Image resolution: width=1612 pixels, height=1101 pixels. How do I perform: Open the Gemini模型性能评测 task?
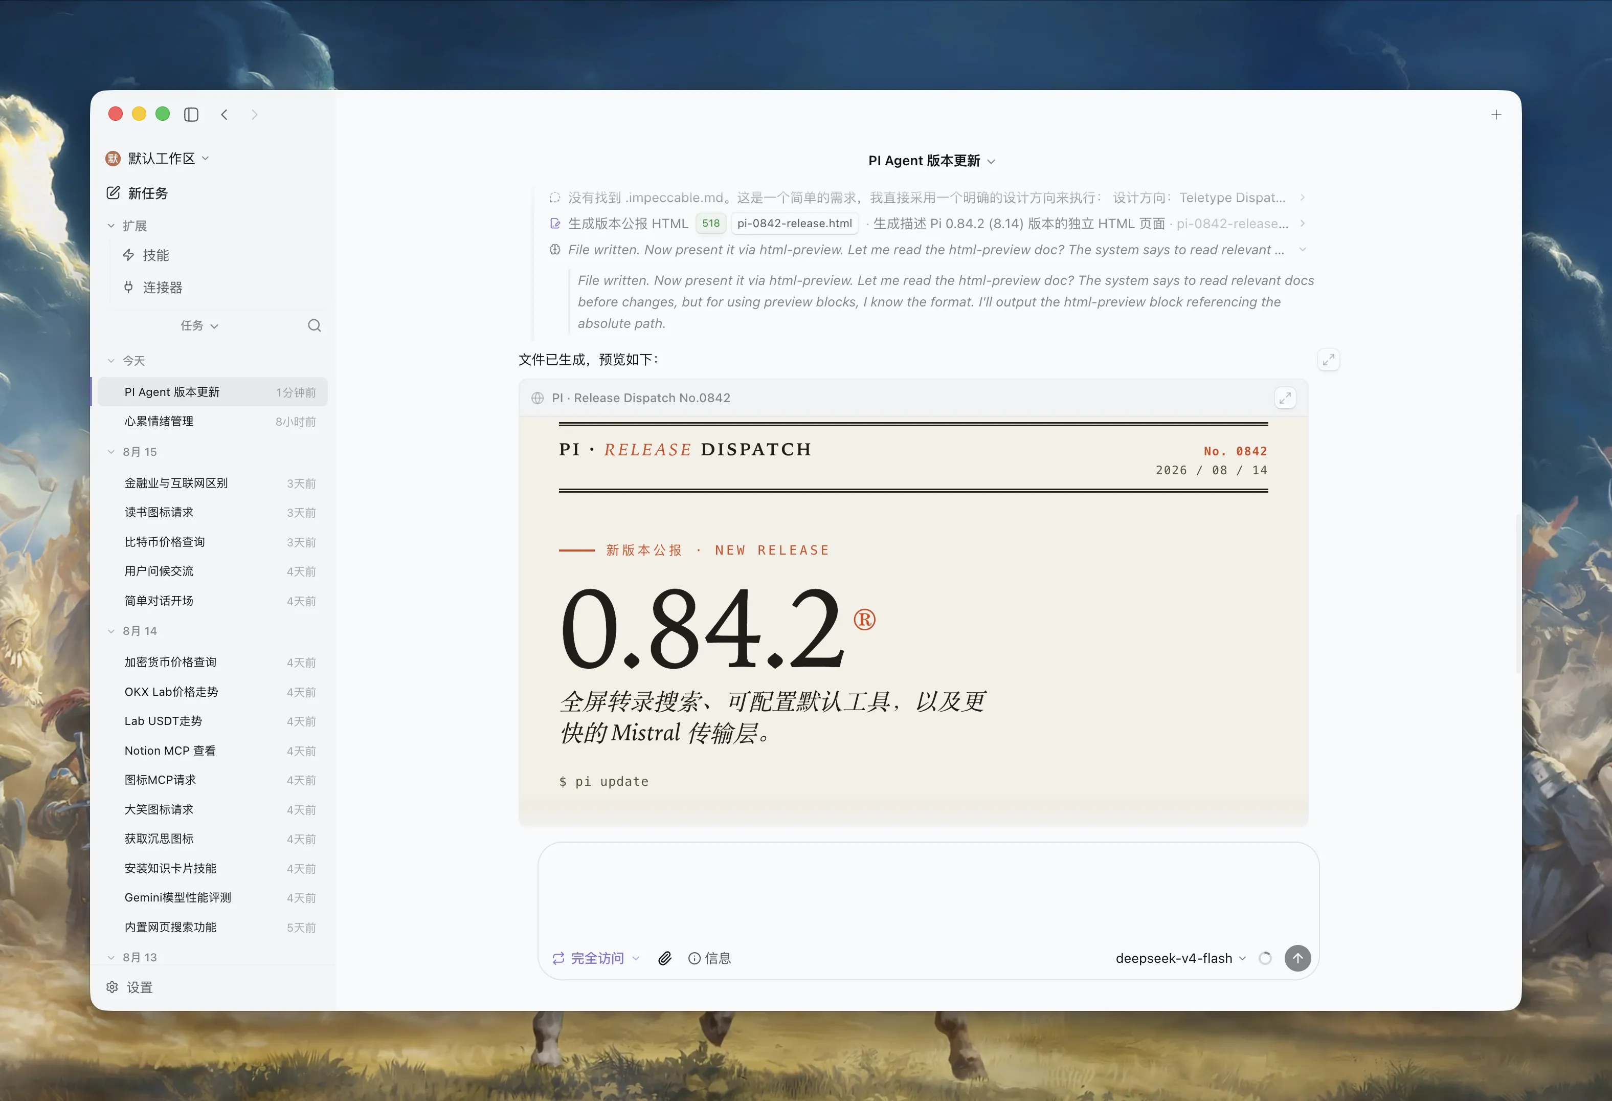[212, 898]
